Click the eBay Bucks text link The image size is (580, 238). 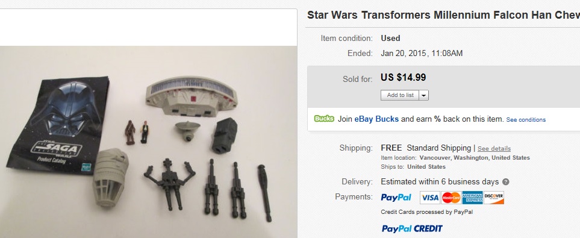coord(376,119)
